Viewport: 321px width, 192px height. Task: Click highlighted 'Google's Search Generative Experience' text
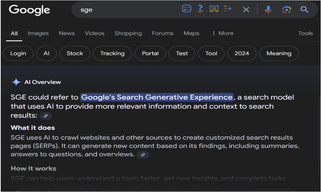pyautogui.click(x=157, y=97)
